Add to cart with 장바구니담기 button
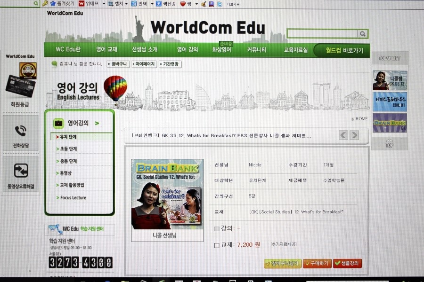The image size is (424, 282). 283,263
